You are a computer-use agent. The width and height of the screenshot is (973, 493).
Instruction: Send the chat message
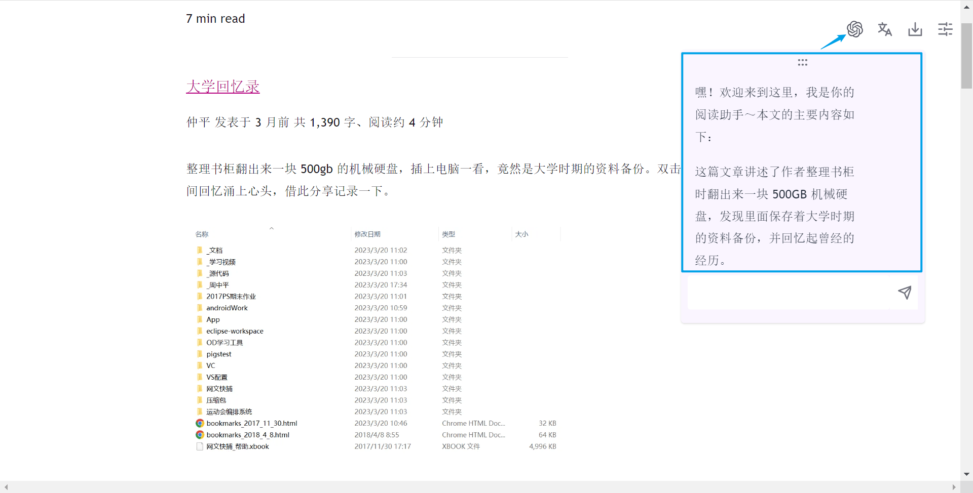point(906,293)
